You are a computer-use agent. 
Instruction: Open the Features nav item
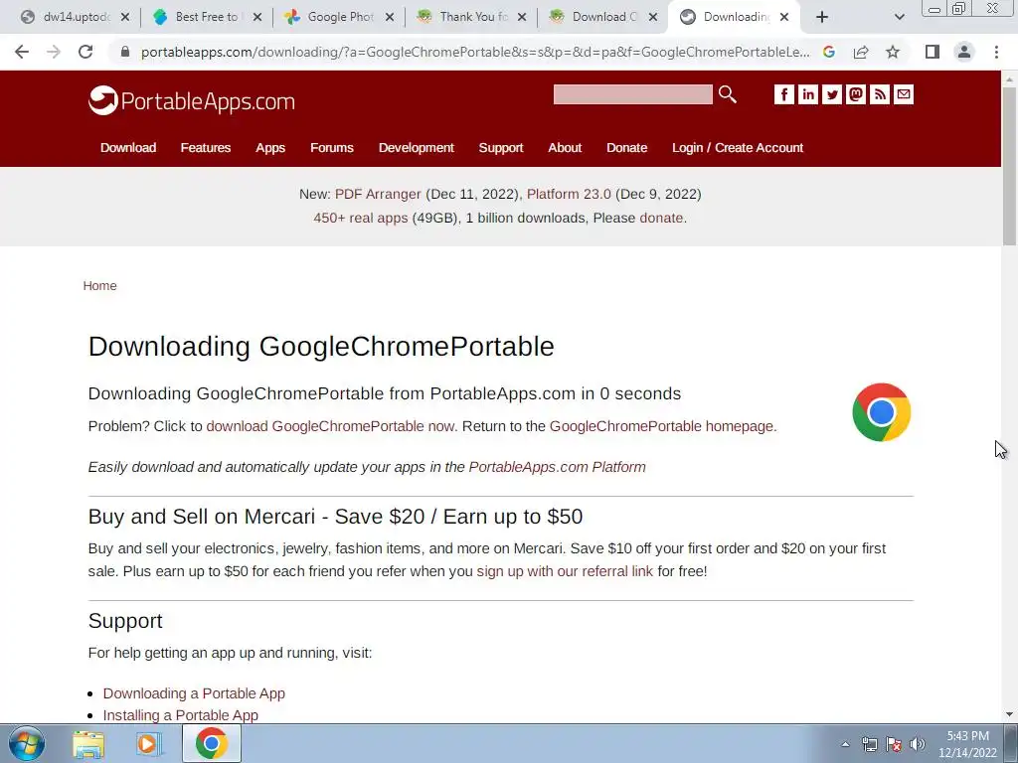205,147
